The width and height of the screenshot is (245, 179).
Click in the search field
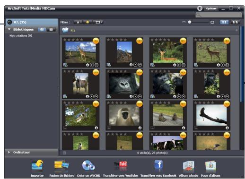[x=219, y=15]
